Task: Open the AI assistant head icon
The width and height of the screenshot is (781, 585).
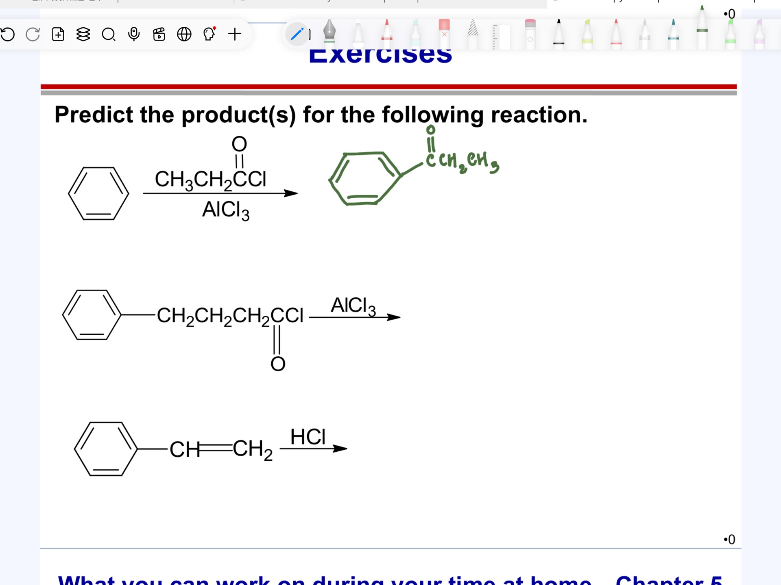Action: (209, 35)
